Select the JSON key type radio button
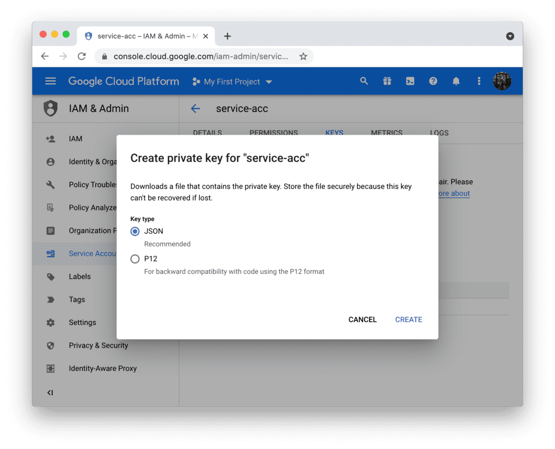Image resolution: width=555 pixels, height=449 pixels. 134,231
